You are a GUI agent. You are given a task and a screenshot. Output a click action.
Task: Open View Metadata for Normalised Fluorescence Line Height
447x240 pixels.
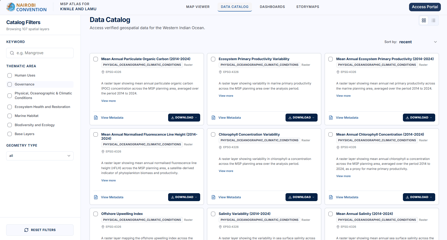(112, 197)
